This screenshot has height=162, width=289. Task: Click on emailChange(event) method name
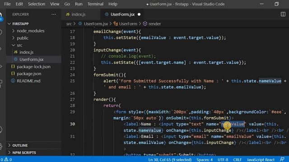(x=107, y=31)
